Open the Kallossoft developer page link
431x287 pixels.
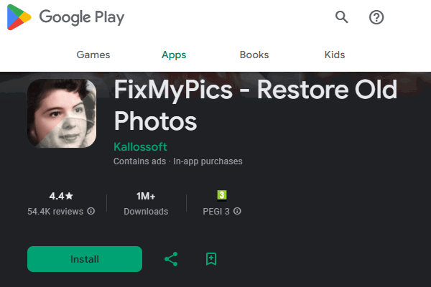(x=142, y=146)
